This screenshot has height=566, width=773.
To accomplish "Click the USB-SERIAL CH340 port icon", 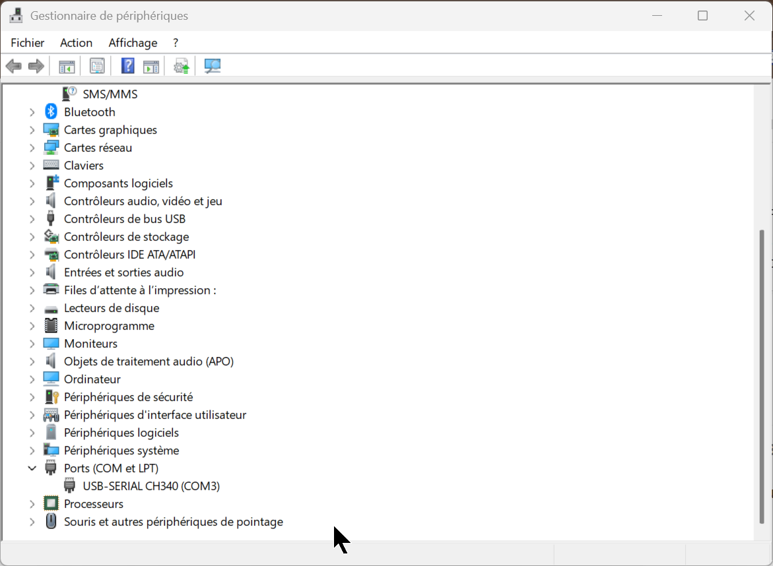I will tap(69, 486).
